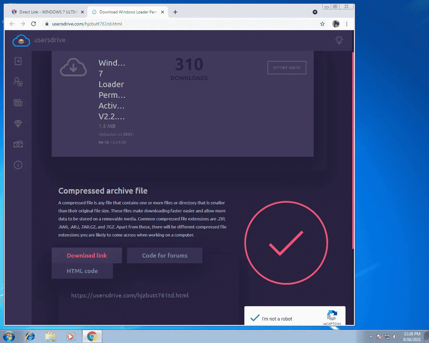
Task: Click the cloud download file icon
Action: tap(73, 67)
